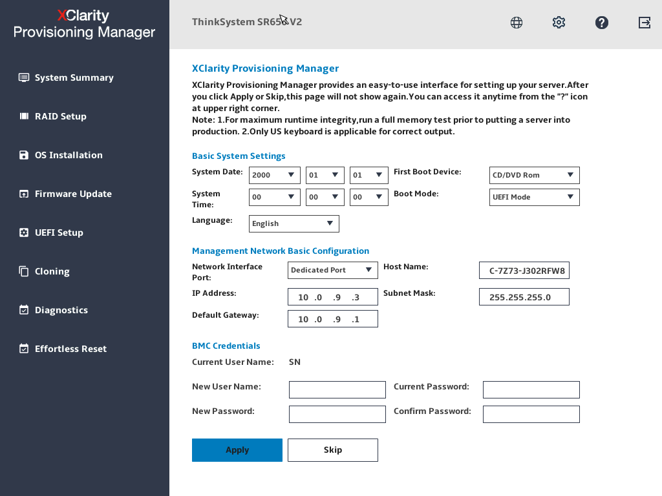Viewport: 662px width, 496px height.
Task: Open the System Time second dropdown
Action: tap(368, 197)
